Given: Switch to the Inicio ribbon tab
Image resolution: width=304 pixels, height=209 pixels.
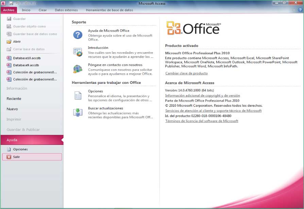Looking at the screenshot, I should pos(26,10).
